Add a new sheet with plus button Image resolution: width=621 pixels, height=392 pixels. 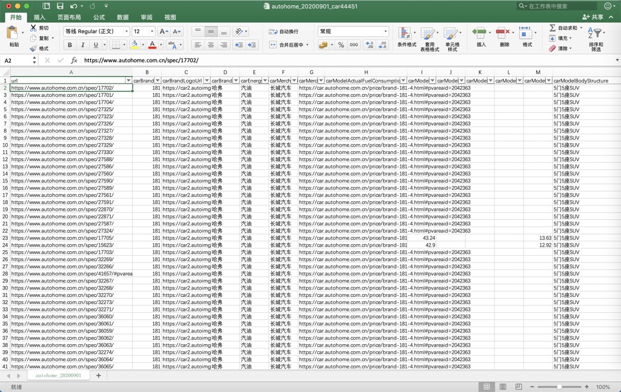point(99,376)
